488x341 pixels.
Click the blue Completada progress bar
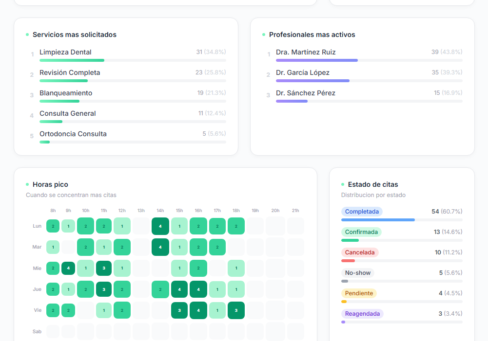(x=378, y=220)
